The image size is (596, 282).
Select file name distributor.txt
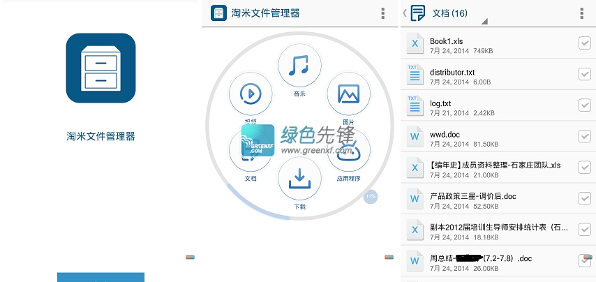pos(452,72)
